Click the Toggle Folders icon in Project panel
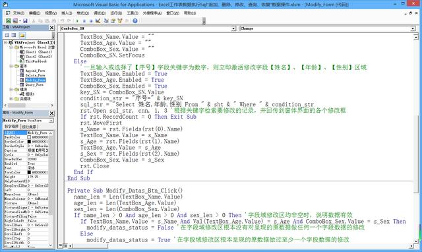The height and width of the screenshot is (252, 422). pyautogui.click(x=22, y=35)
